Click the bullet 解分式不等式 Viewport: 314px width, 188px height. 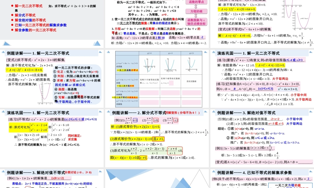(25, 15)
